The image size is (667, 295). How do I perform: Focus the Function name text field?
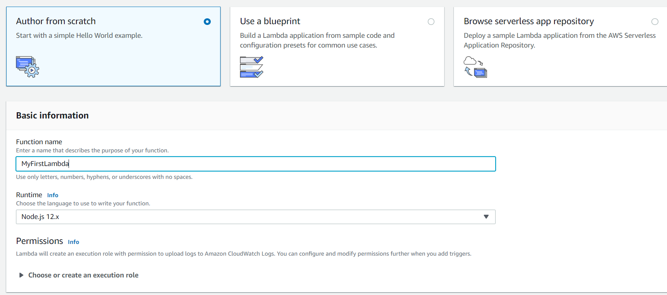click(255, 164)
